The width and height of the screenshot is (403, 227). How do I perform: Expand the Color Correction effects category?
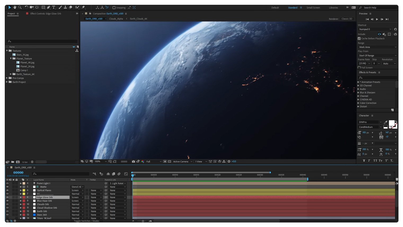point(358,103)
